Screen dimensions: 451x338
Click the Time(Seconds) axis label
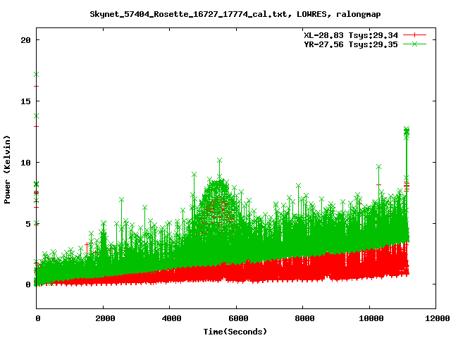(x=235, y=332)
